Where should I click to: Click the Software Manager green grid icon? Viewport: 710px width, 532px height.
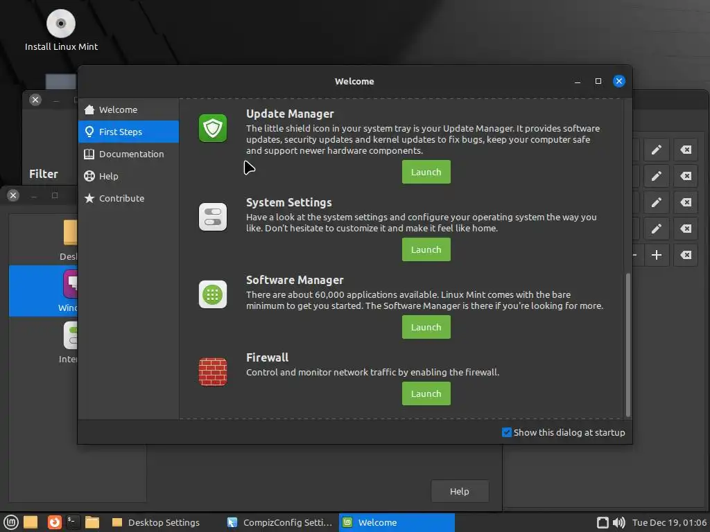pos(212,294)
